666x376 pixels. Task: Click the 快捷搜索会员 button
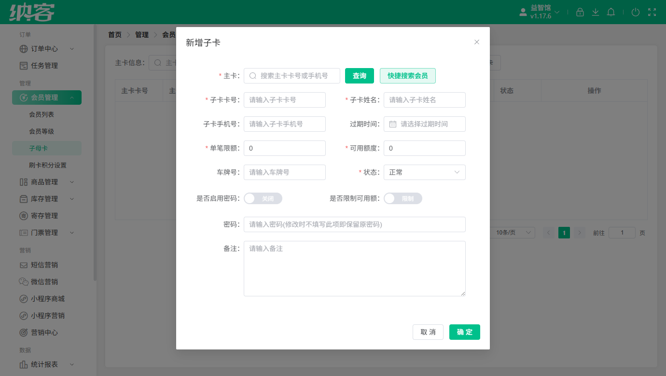click(x=408, y=76)
